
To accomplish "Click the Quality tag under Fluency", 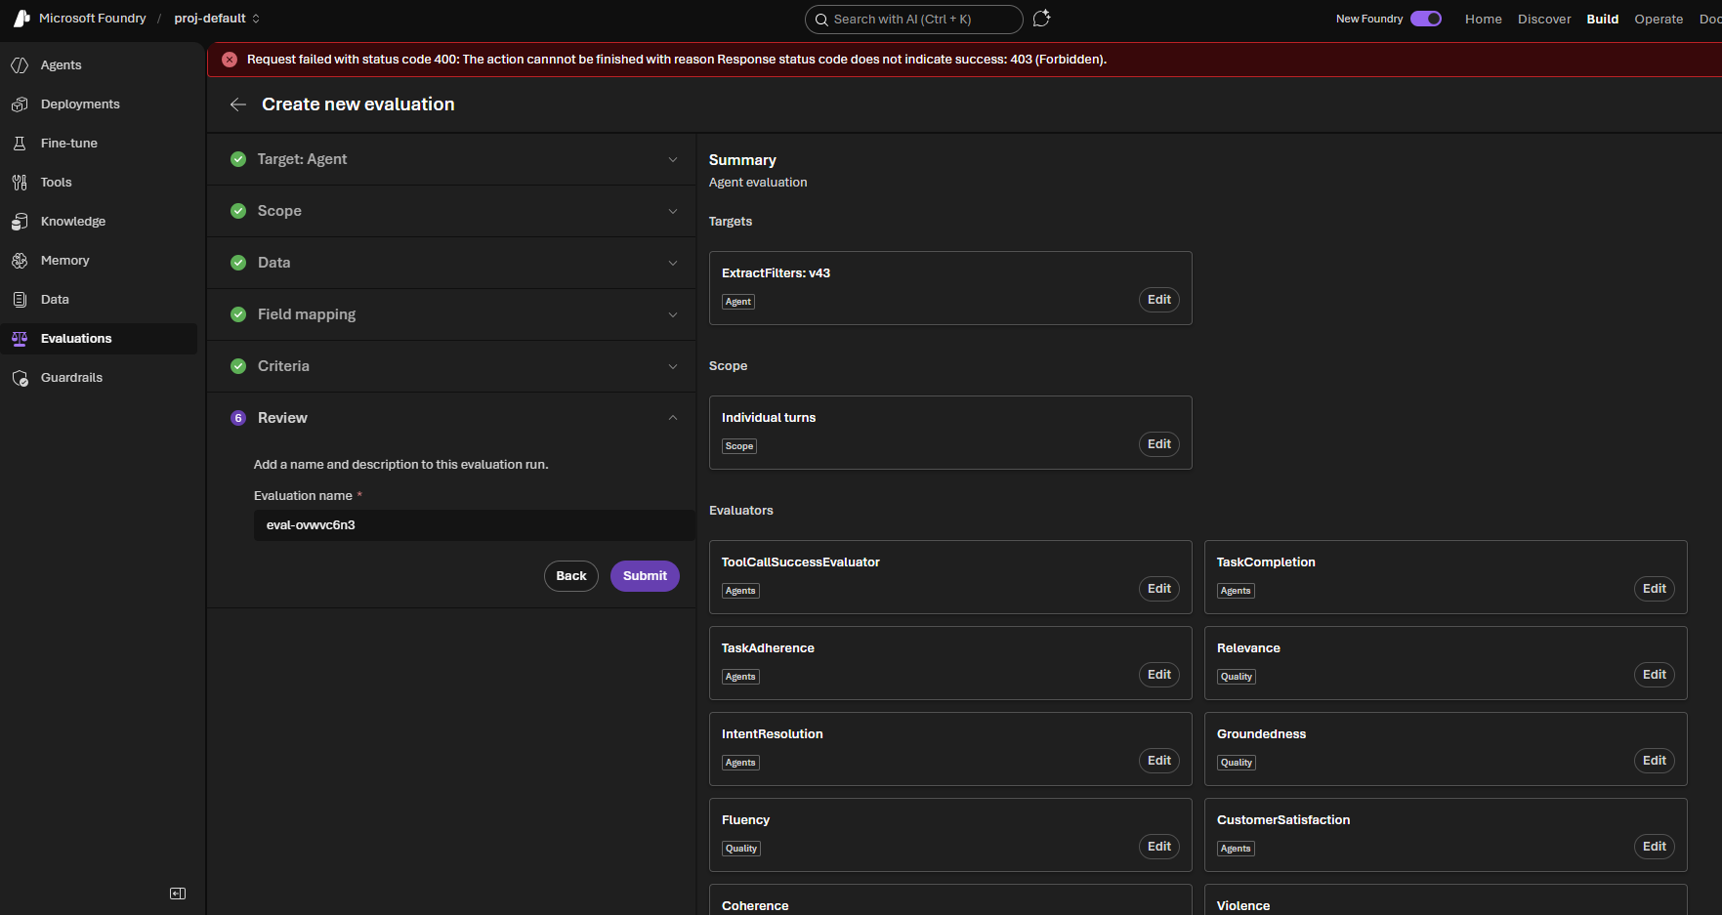I will coord(741,849).
